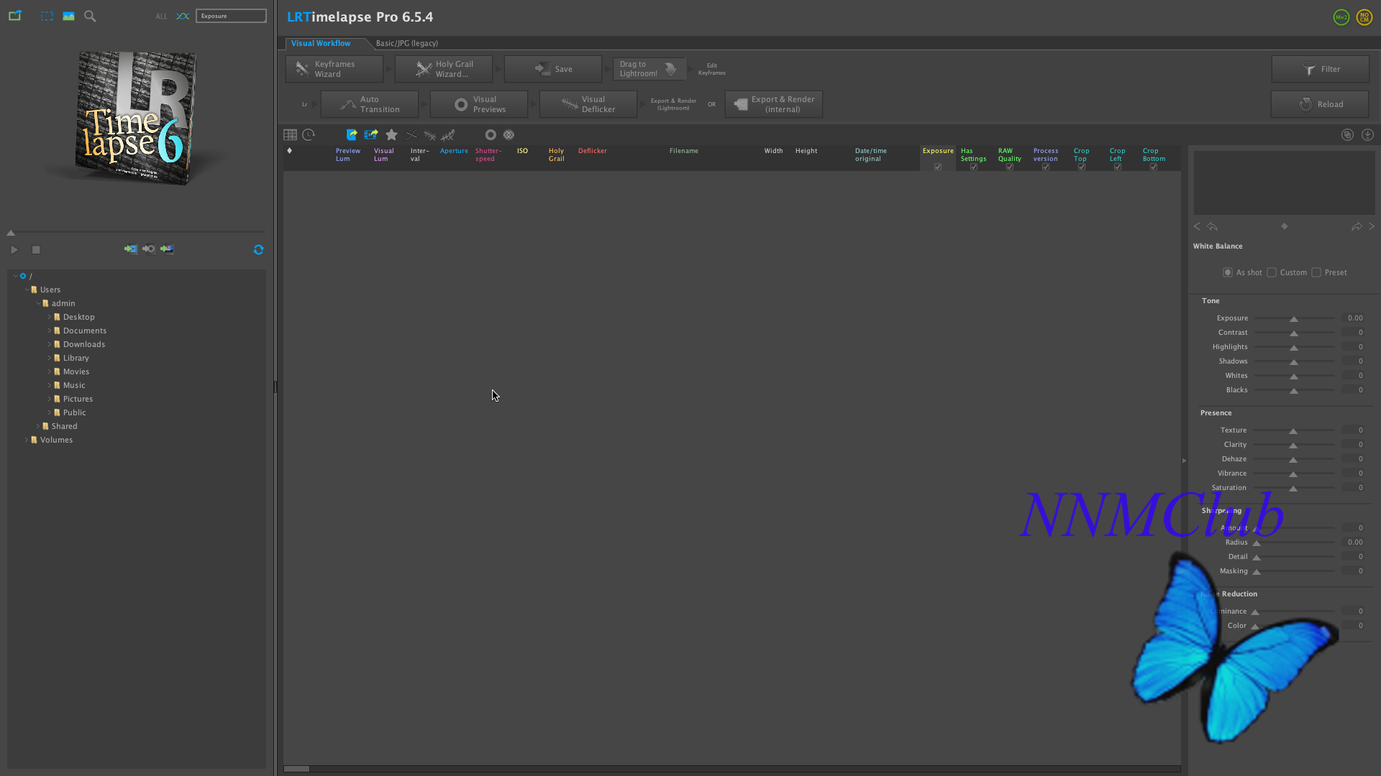1381x776 pixels.
Task: Toggle the Process version column checkbox
Action: pos(1046,167)
